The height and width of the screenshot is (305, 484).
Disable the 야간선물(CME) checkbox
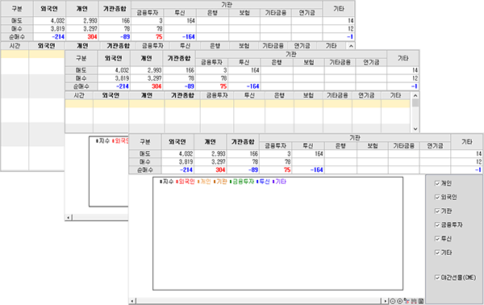tap(437, 278)
